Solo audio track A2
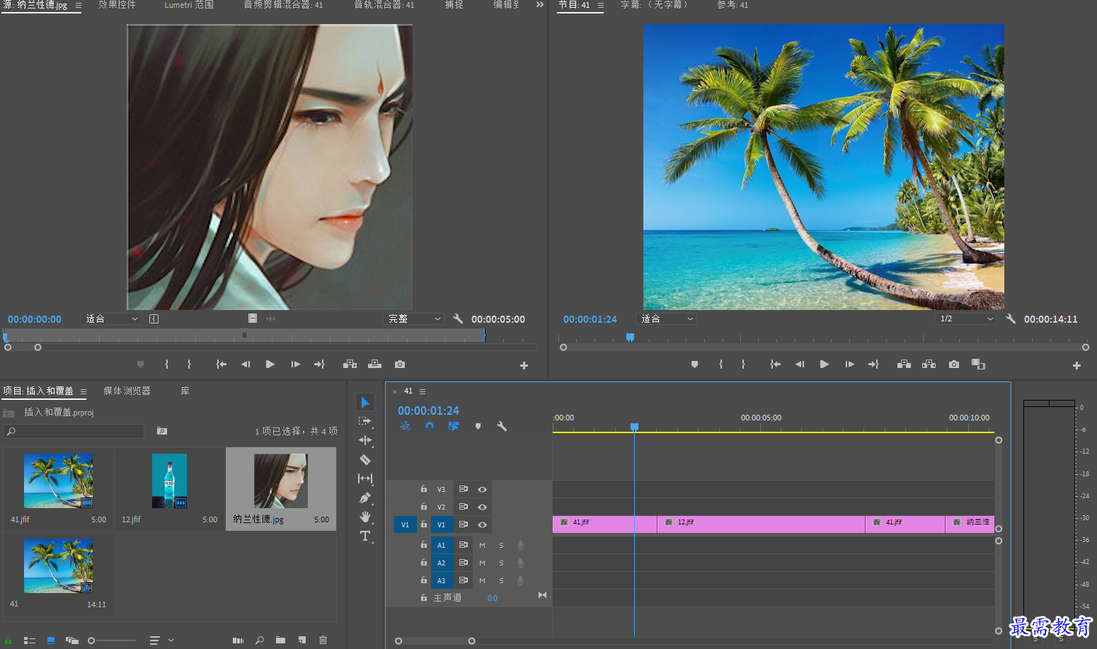The width and height of the screenshot is (1097, 649). pyautogui.click(x=501, y=563)
